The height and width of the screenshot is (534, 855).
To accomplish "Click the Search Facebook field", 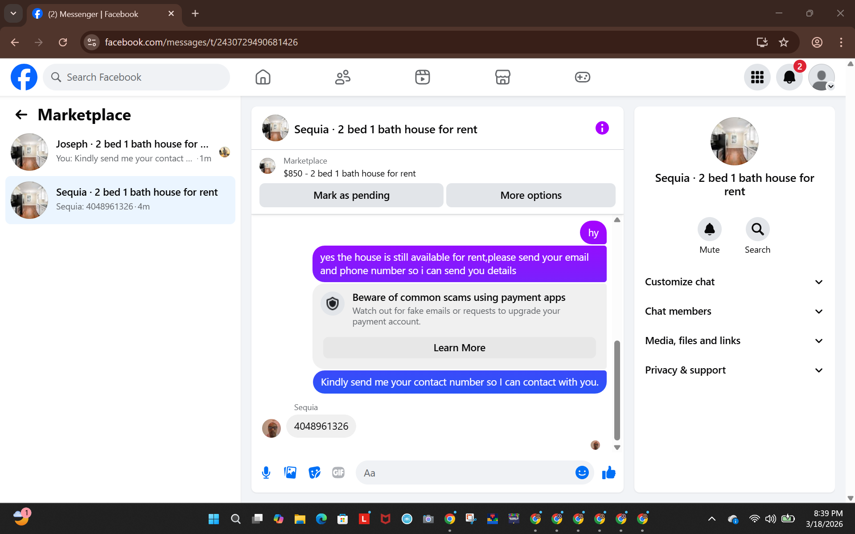I will pyautogui.click(x=136, y=77).
